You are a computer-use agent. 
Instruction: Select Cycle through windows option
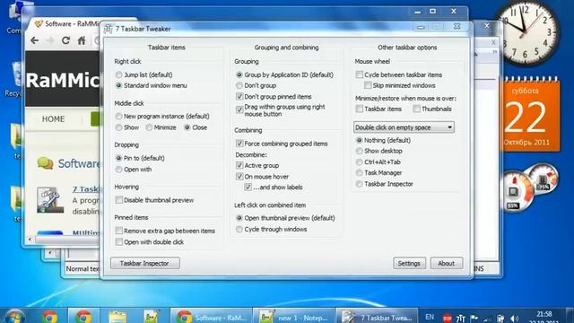coord(239,230)
